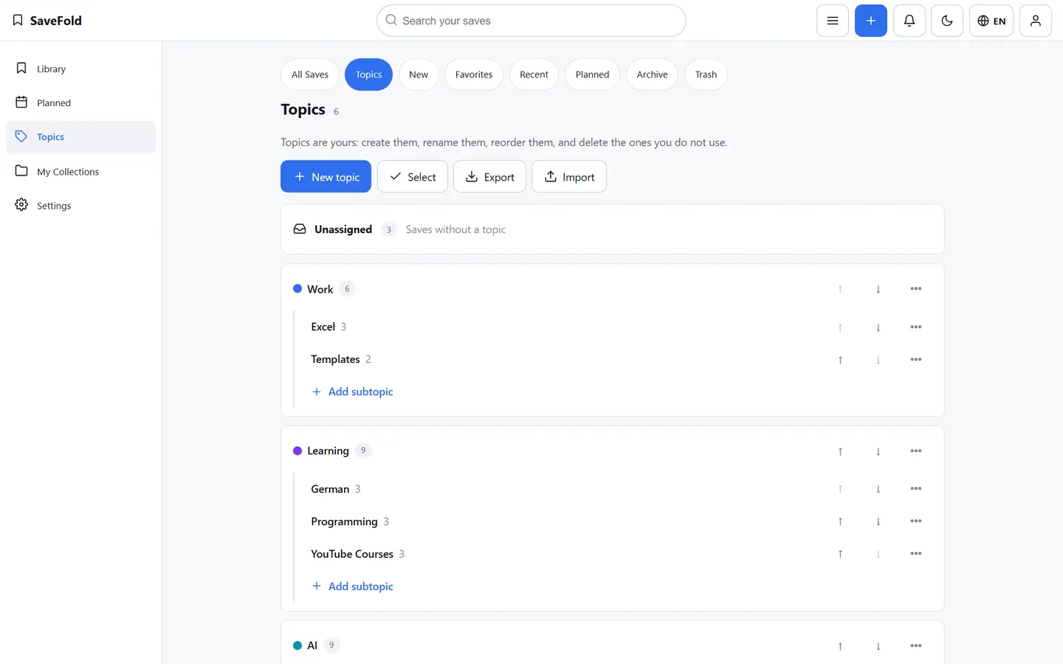This screenshot has height=664, width=1063.
Task: Move YouTube Courses subtopic up
Action: point(840,554)
